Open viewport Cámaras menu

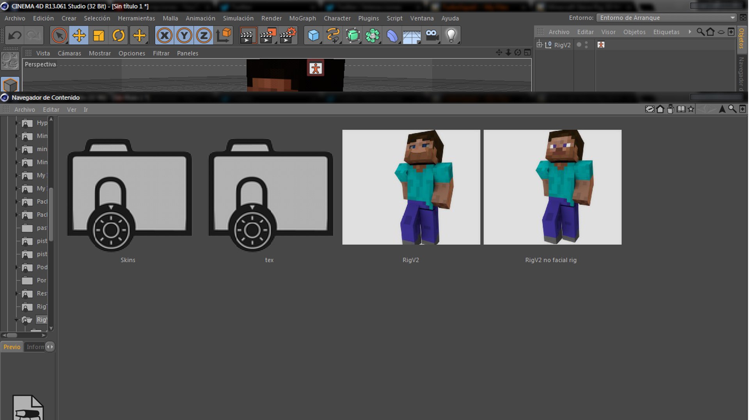click(69, 53)
